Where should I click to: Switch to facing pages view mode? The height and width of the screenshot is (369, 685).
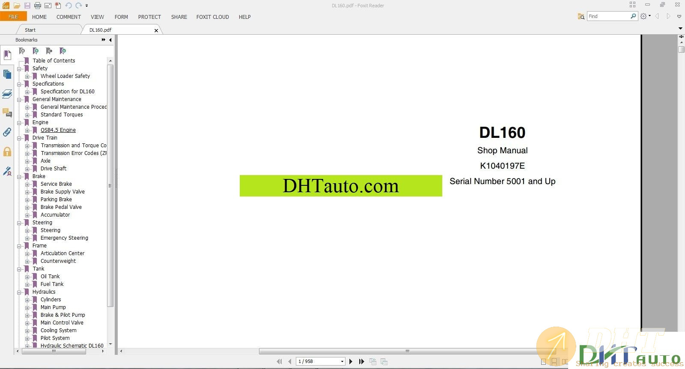click(x=565, y=362)
